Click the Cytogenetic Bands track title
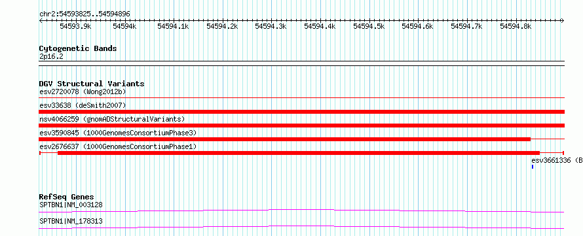Screen dimensions: 583x236 pos(78,48)
